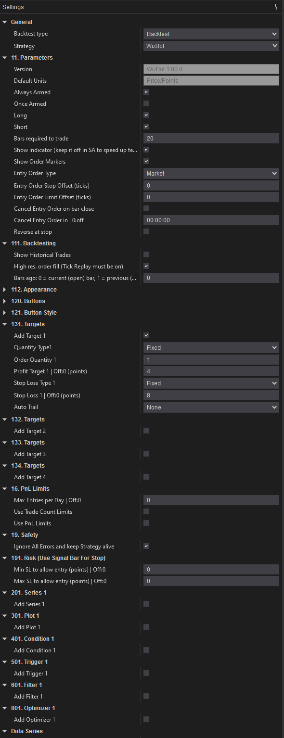The width and height of the screenshot is (284, 738).
Task: Click the Max Entries per Day field
Action: pyautogui.click(x=211, y=500)
